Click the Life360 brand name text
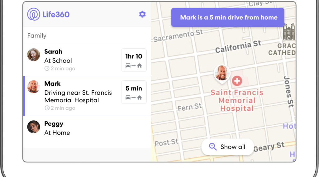Viewport: 319px width, 177px height. pos(56,14)
